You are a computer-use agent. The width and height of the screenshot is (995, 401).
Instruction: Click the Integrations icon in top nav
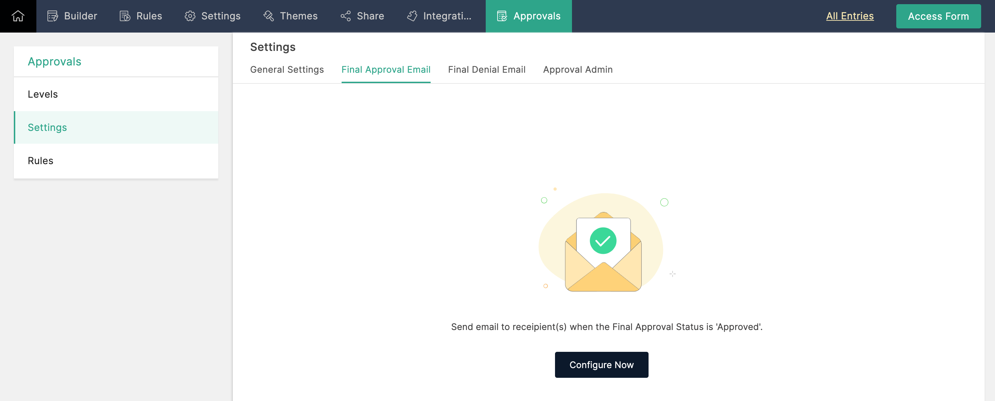point(412,16)
